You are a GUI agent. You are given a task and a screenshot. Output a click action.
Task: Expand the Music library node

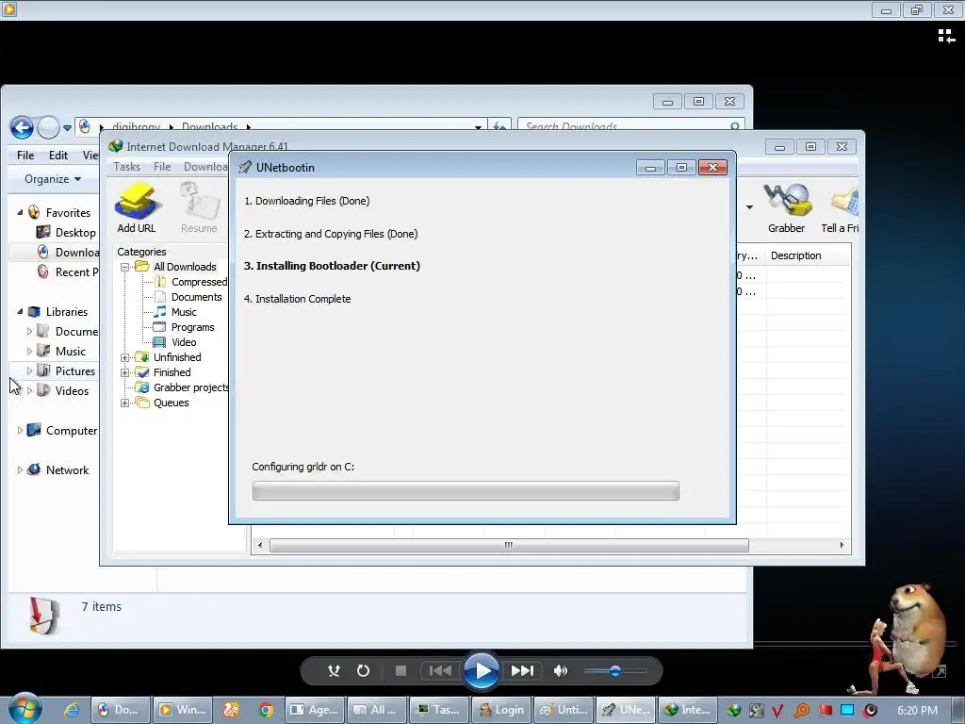tap(29, 351)
